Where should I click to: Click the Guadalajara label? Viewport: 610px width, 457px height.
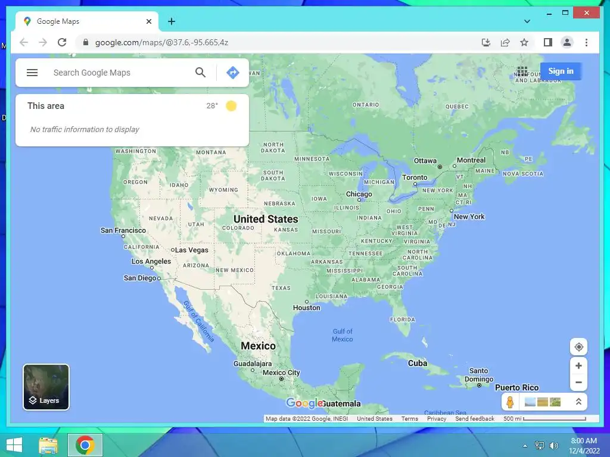click(253, 364)
